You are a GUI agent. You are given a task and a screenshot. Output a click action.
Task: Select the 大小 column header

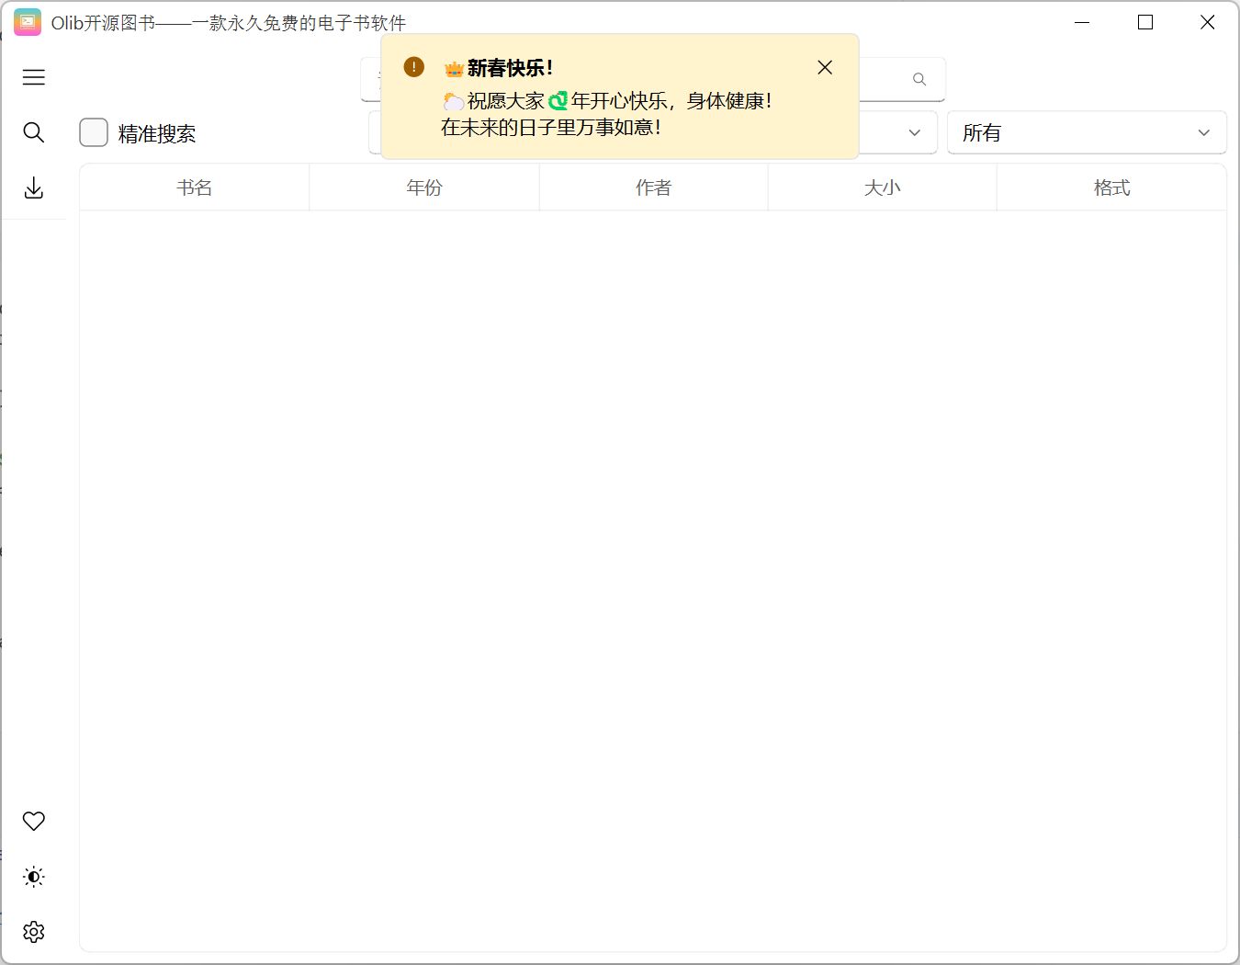click(x=882, y=187)
